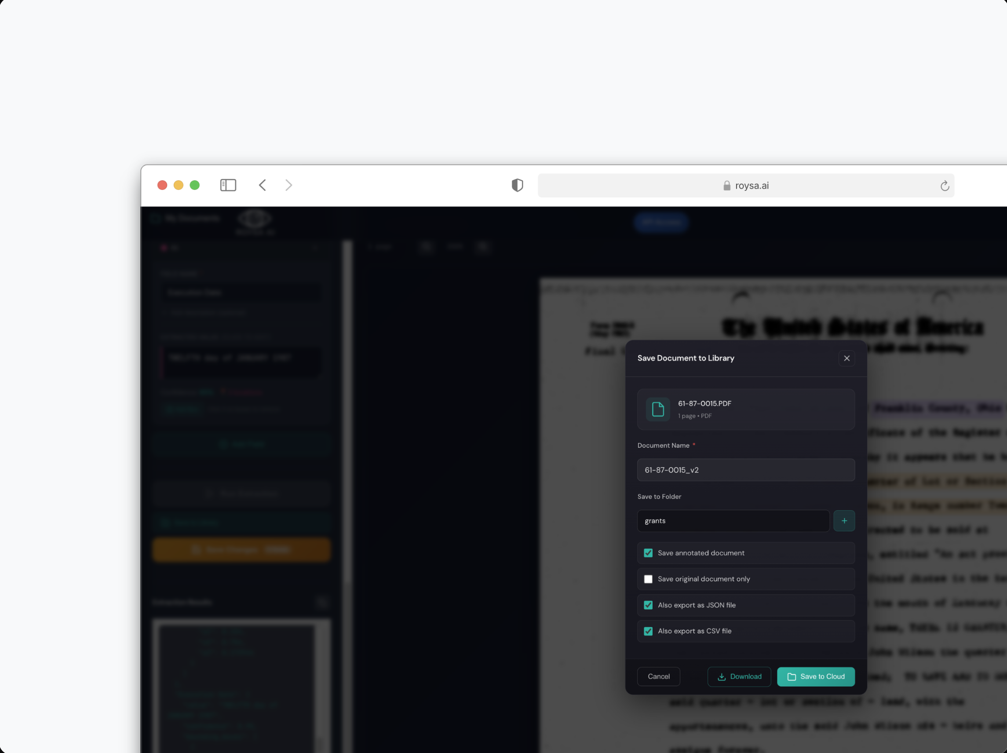Image resolution: width=1007 pixels, height=753 pixels.
Task: Create a new folder using the plus icon
Action: click(844, 521)
